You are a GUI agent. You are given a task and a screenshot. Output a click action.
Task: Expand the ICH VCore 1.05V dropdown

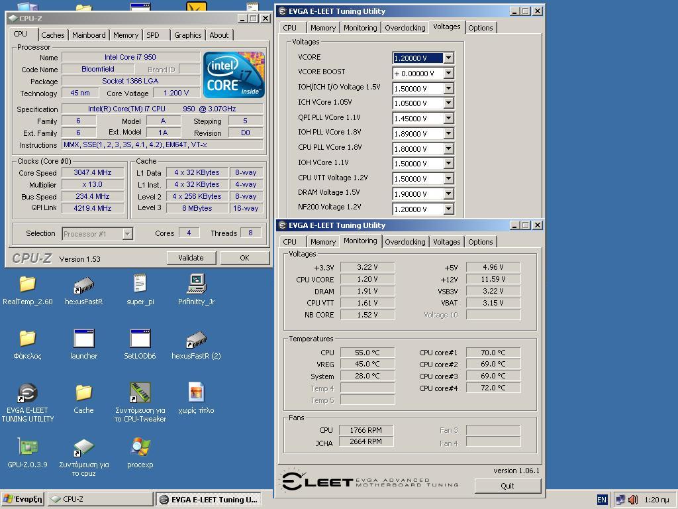point(449,103)
